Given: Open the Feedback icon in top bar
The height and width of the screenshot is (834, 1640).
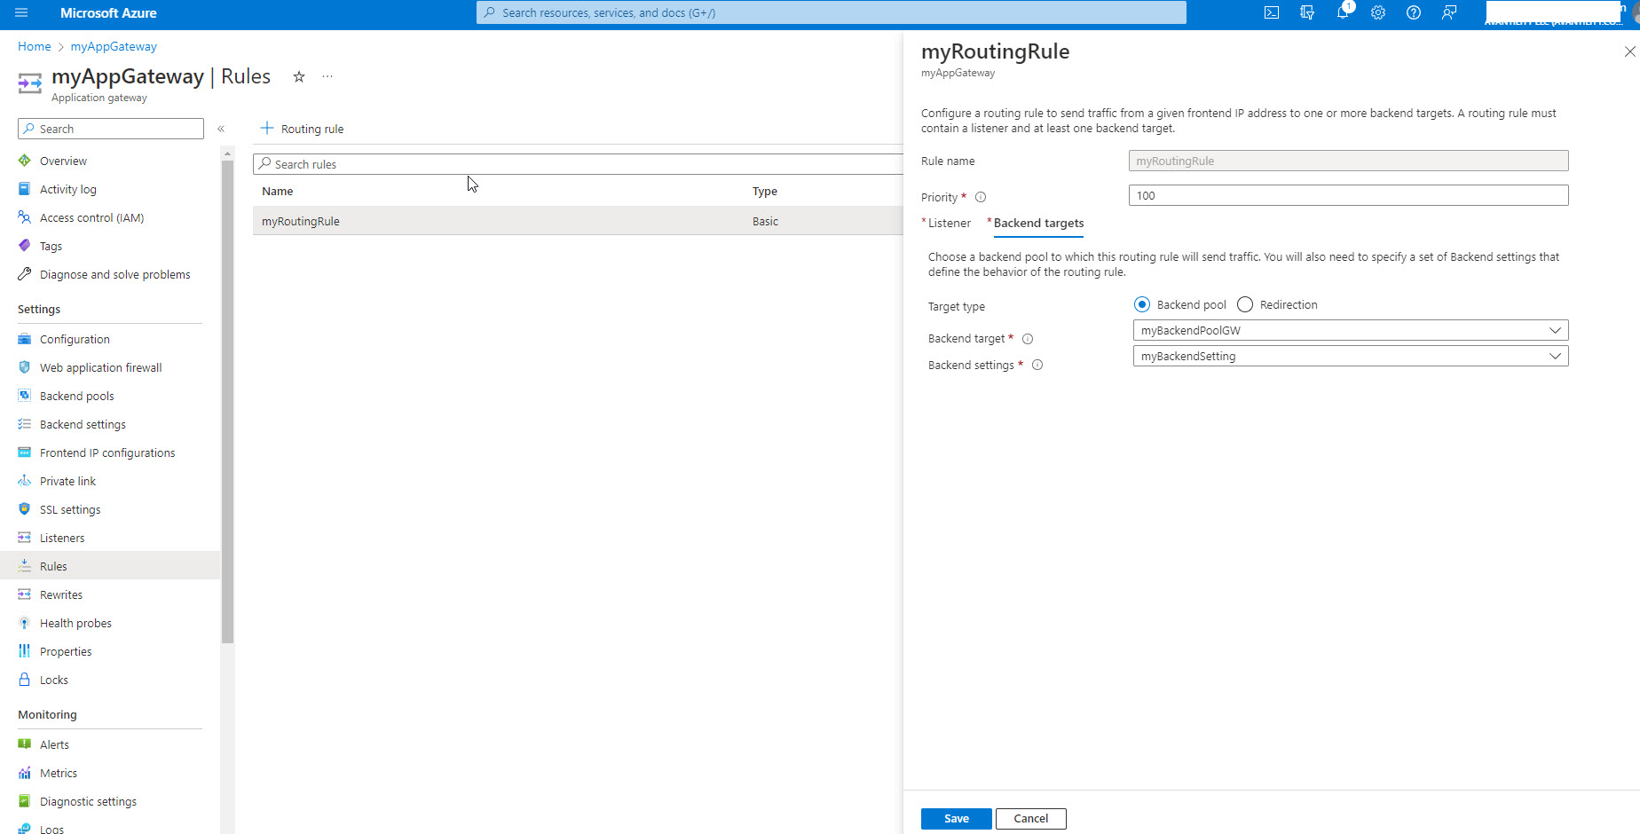Looking at the screenshot, I should tap(1449, 12).
